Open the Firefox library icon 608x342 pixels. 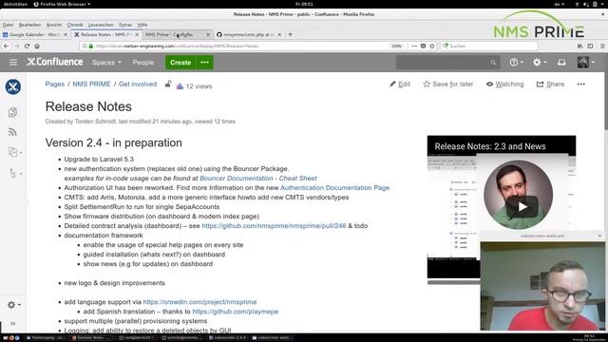coord(580,46)
